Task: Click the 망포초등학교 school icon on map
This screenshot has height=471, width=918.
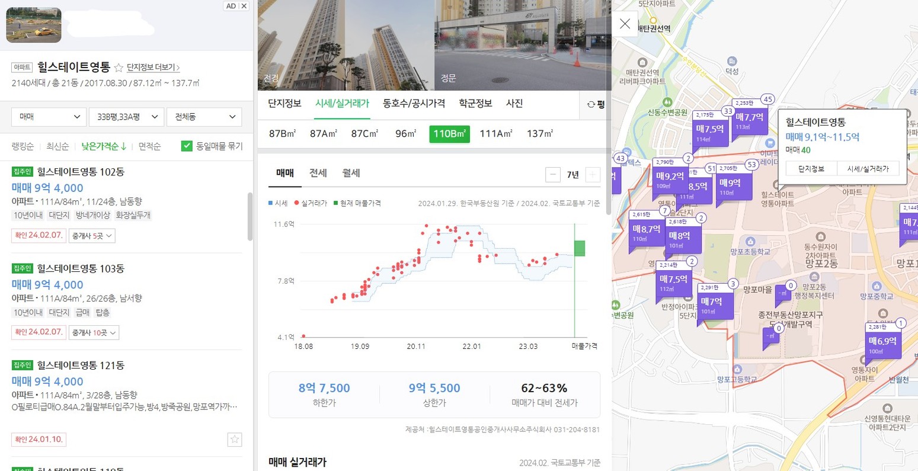Action: coord(750,242)
